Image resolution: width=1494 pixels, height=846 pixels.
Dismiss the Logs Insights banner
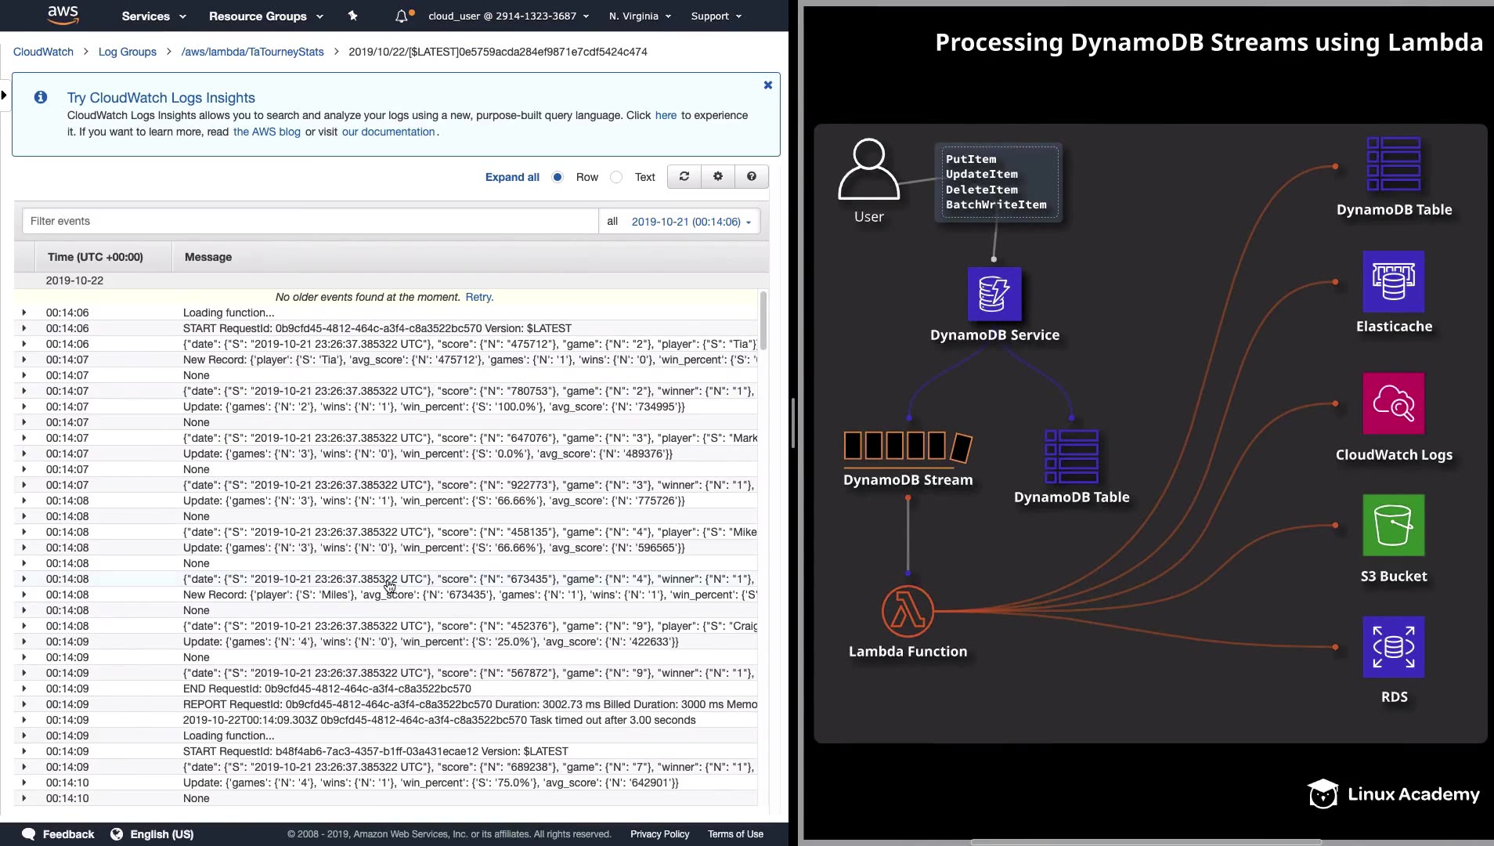coord(768,85)
